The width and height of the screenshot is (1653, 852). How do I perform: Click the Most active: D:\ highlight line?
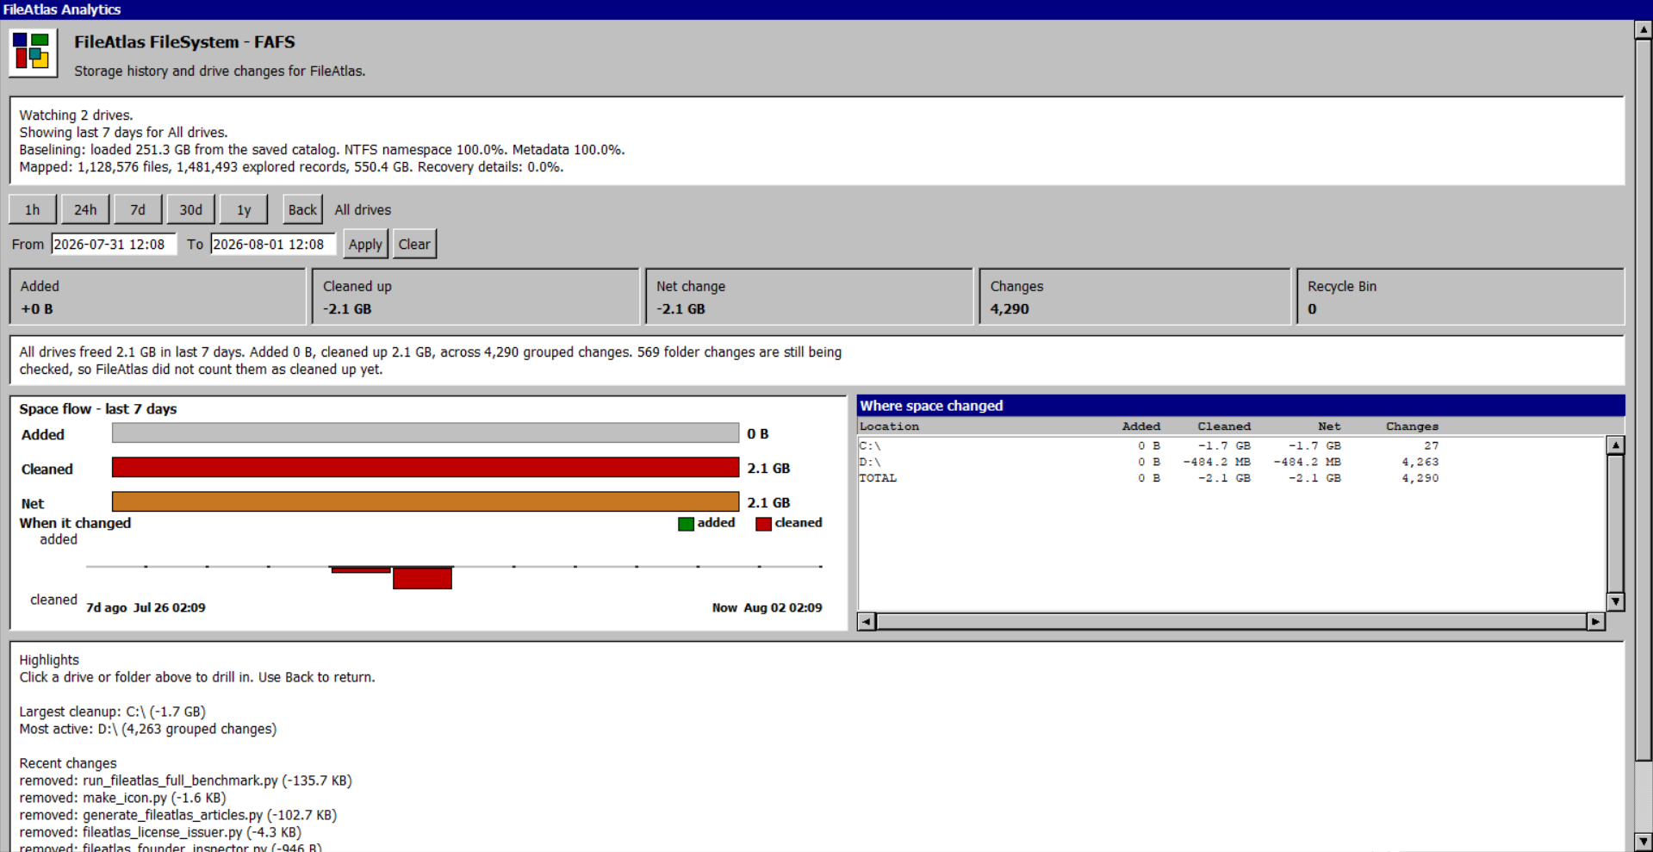[x=148, y=729]
